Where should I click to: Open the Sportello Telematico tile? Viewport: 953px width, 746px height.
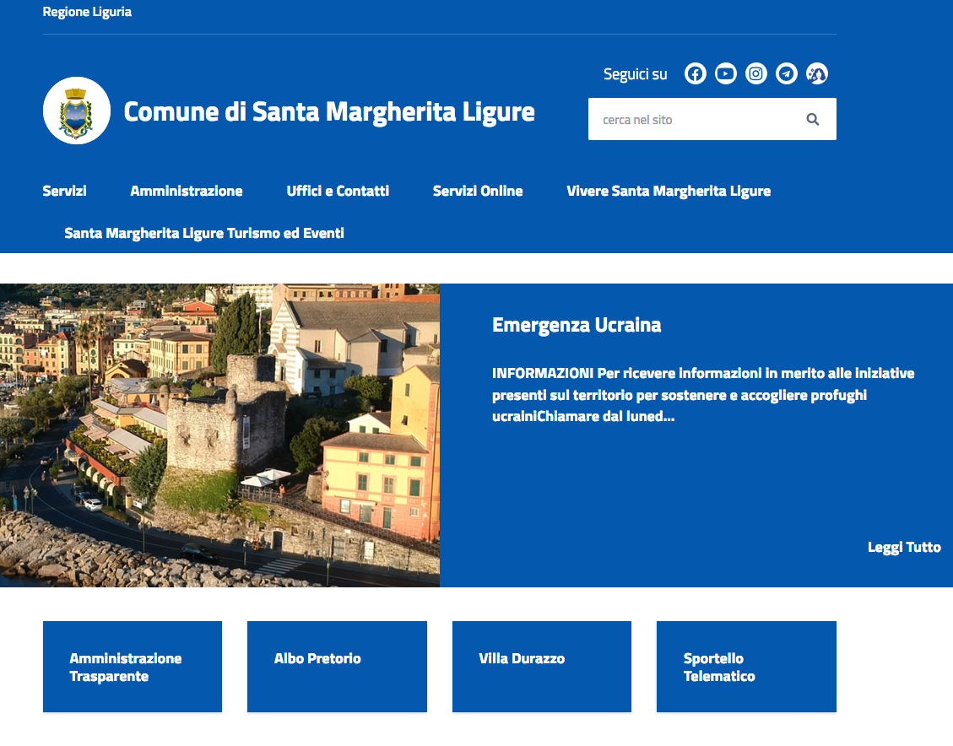(746, 667)
